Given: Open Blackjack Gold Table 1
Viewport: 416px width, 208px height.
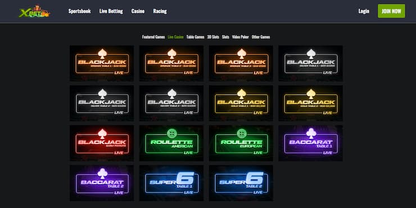Looking at the screenshot, I should point(241,103).
